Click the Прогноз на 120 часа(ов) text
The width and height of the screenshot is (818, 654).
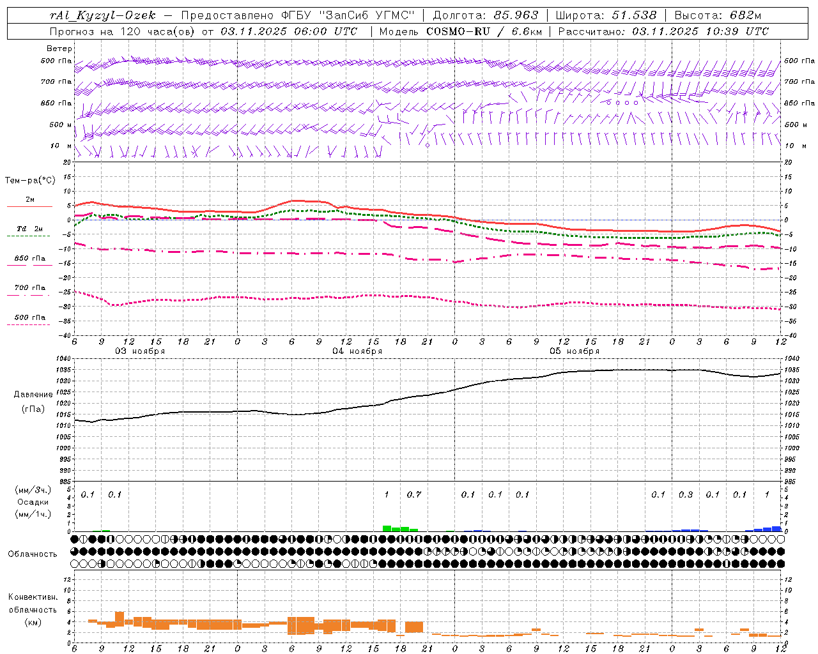tap(123, 31)
